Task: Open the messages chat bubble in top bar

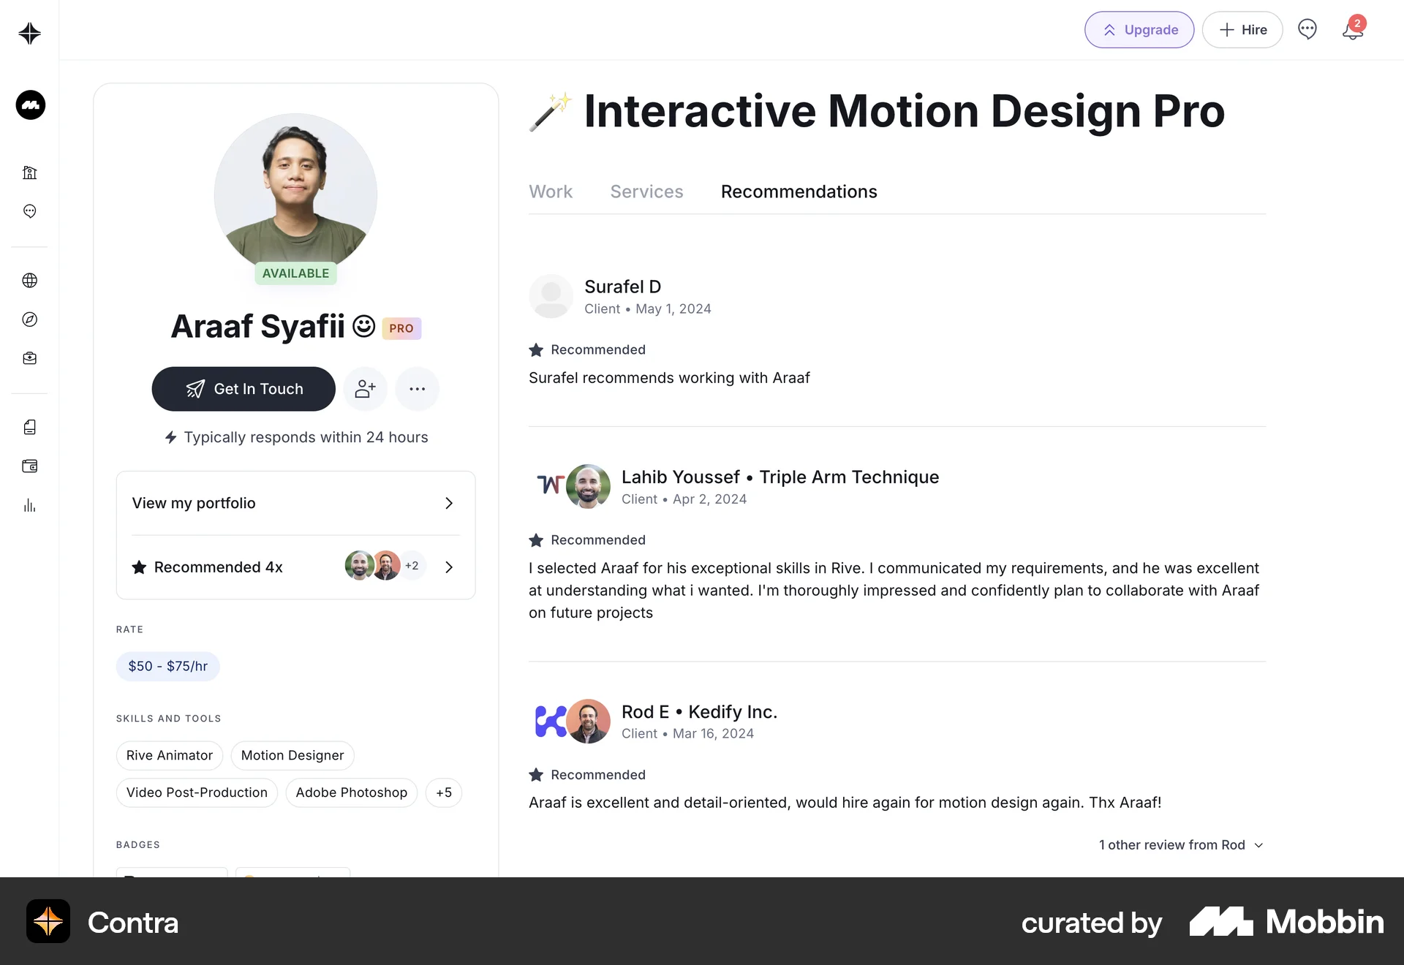Action: pos(1307,29)
